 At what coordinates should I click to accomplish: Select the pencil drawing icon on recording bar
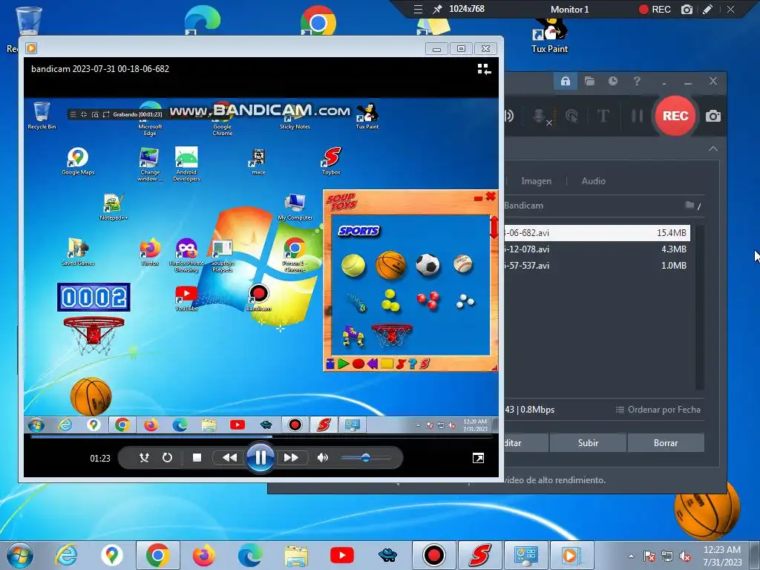click(x=707, y=9)
